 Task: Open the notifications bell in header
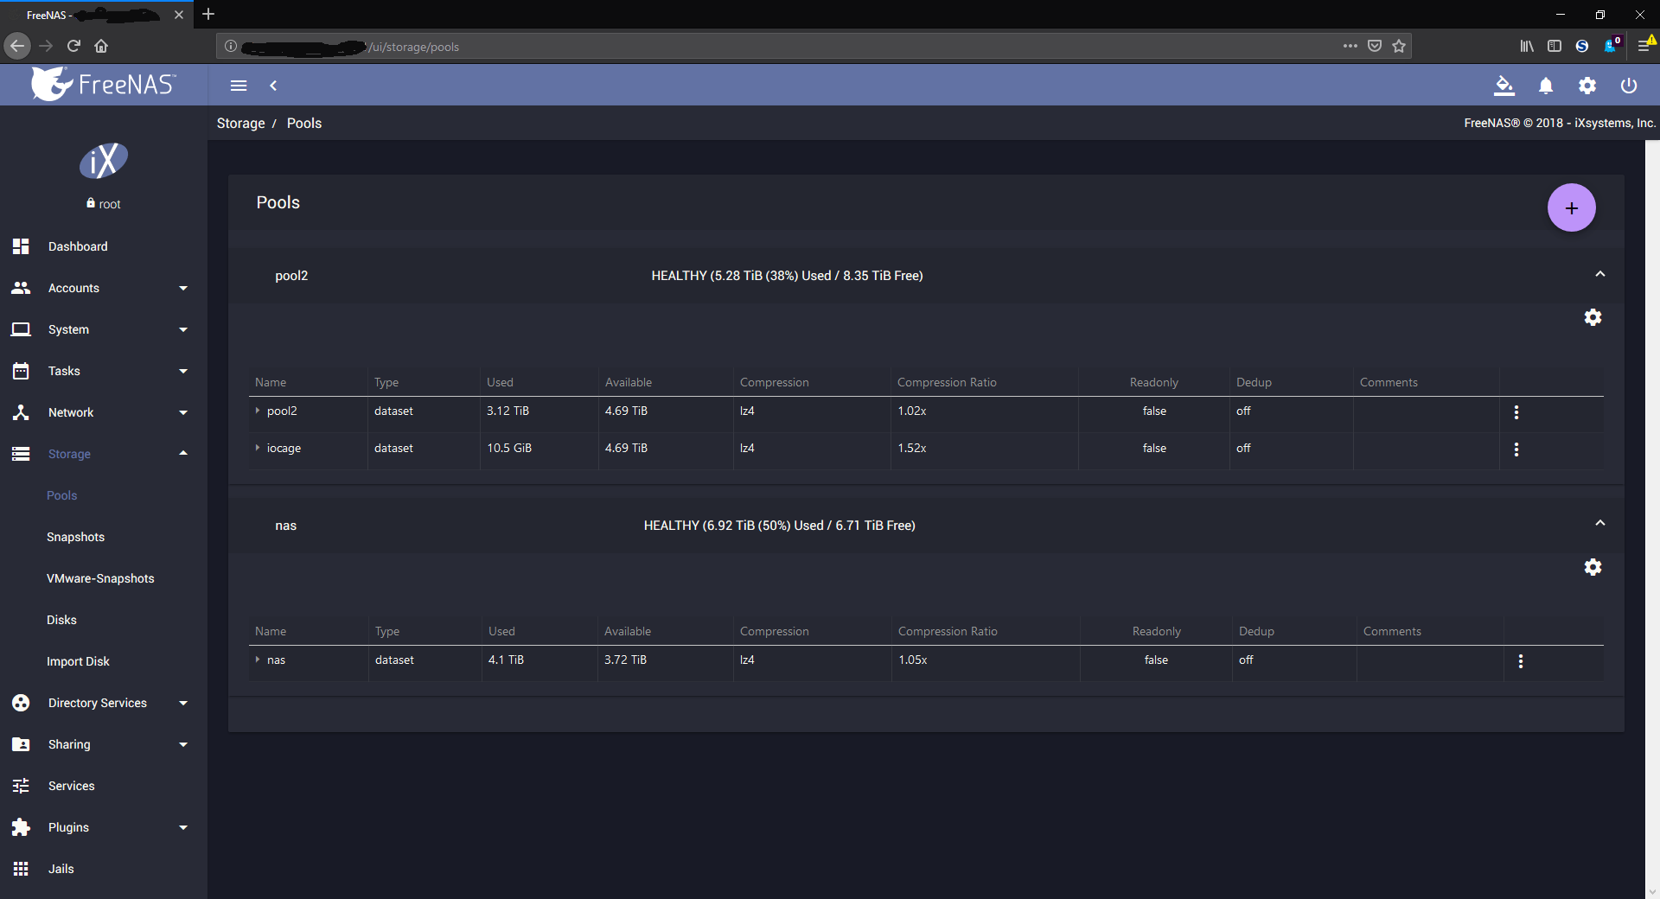1546,86
